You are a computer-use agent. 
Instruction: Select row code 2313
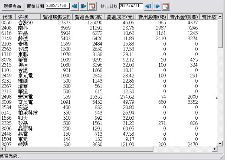(6, 92)
